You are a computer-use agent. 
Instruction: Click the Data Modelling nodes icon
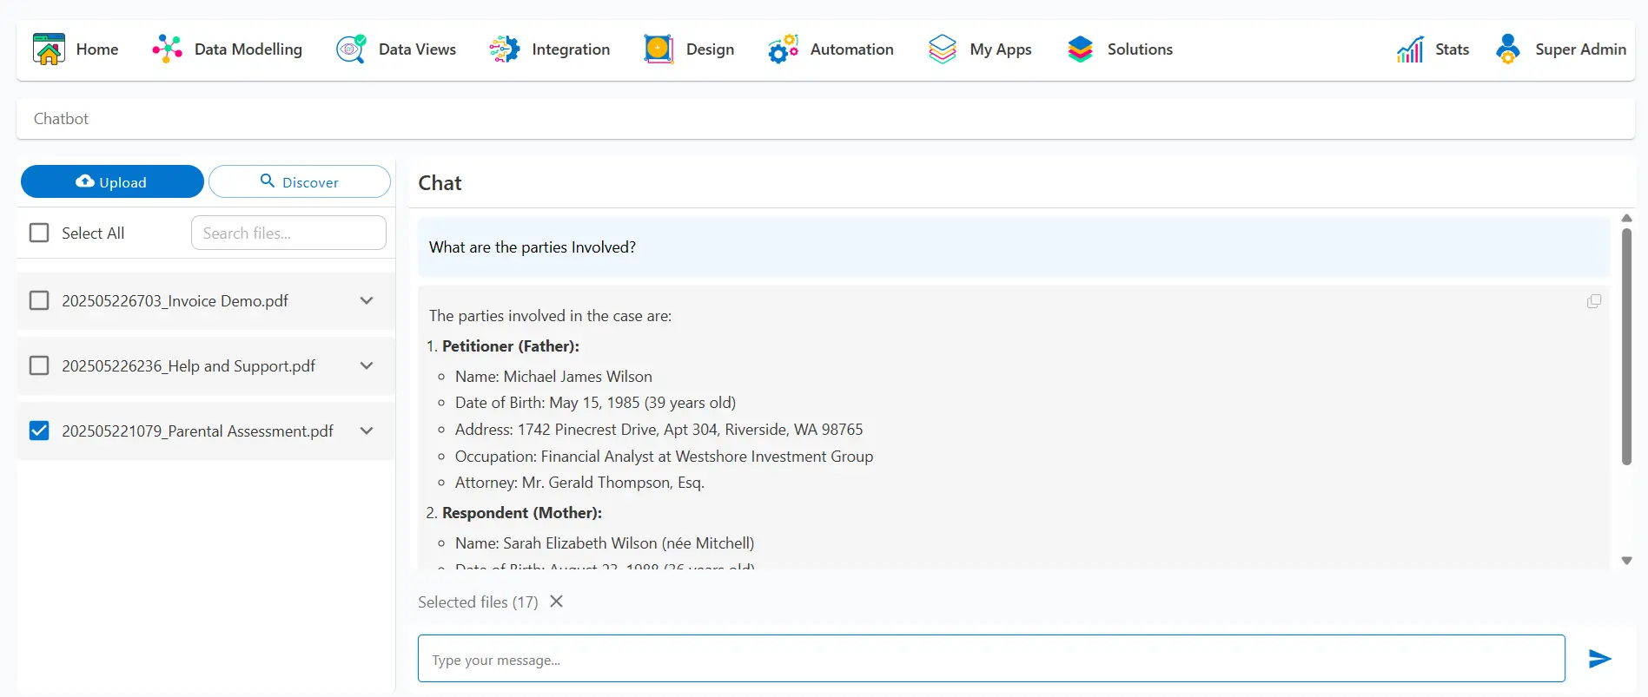tap(167, 49)
